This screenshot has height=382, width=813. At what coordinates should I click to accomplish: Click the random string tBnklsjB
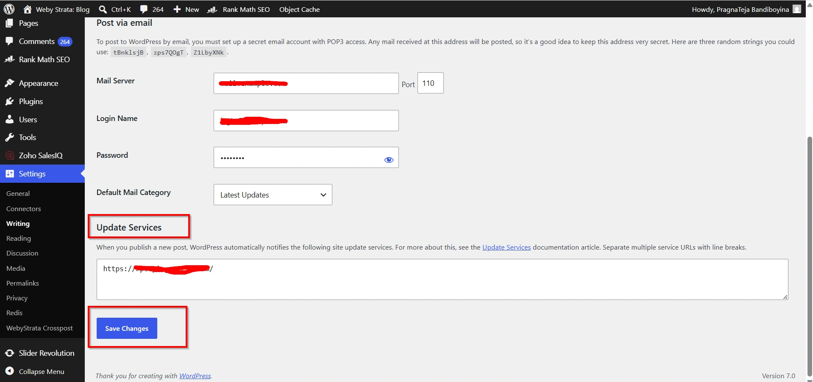tap(128, 52)
